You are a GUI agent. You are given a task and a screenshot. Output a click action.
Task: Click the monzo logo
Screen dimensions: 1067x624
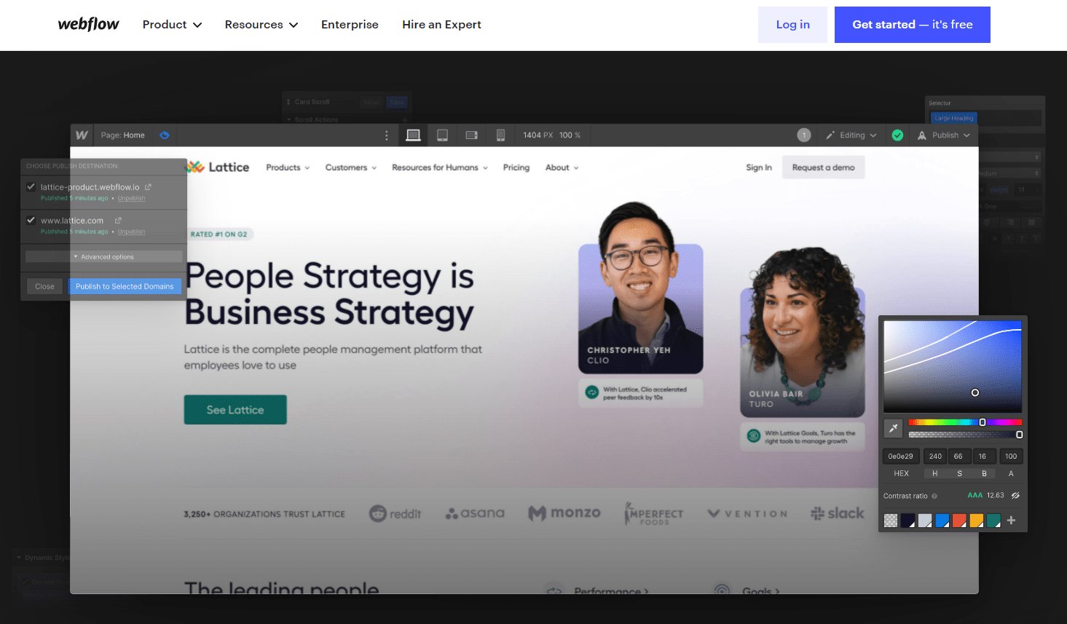coord(564,513)
